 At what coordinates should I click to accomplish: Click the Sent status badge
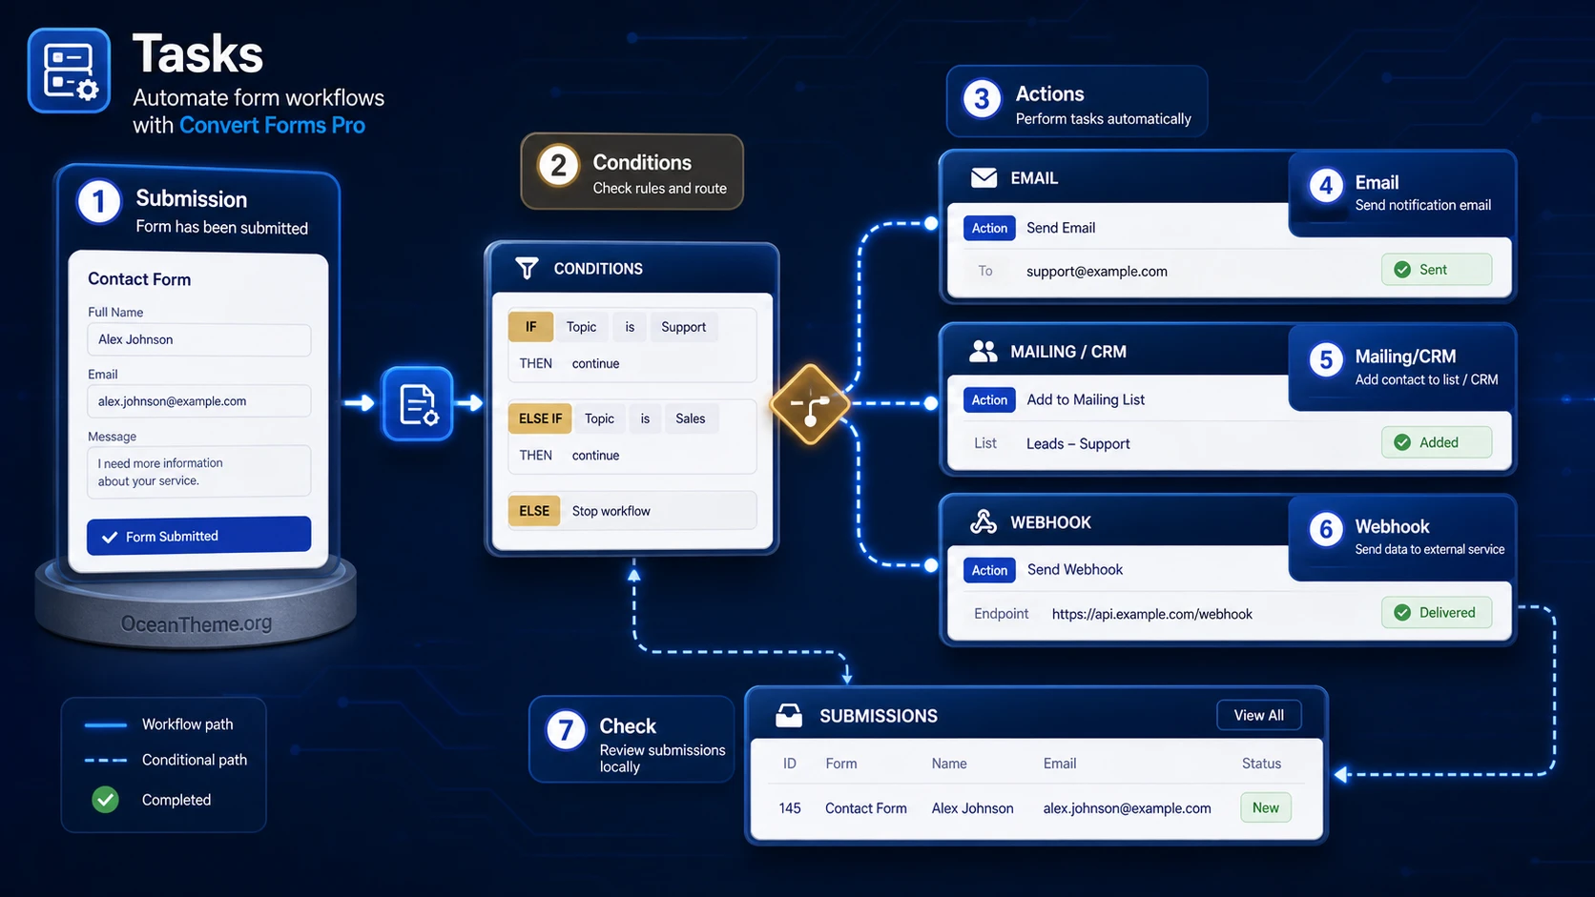click(x=1437, y=270)
